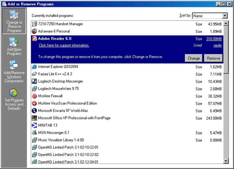234x169 pixels.
Task: Open the Sort by Name combo box
Action: click(210, 16)
